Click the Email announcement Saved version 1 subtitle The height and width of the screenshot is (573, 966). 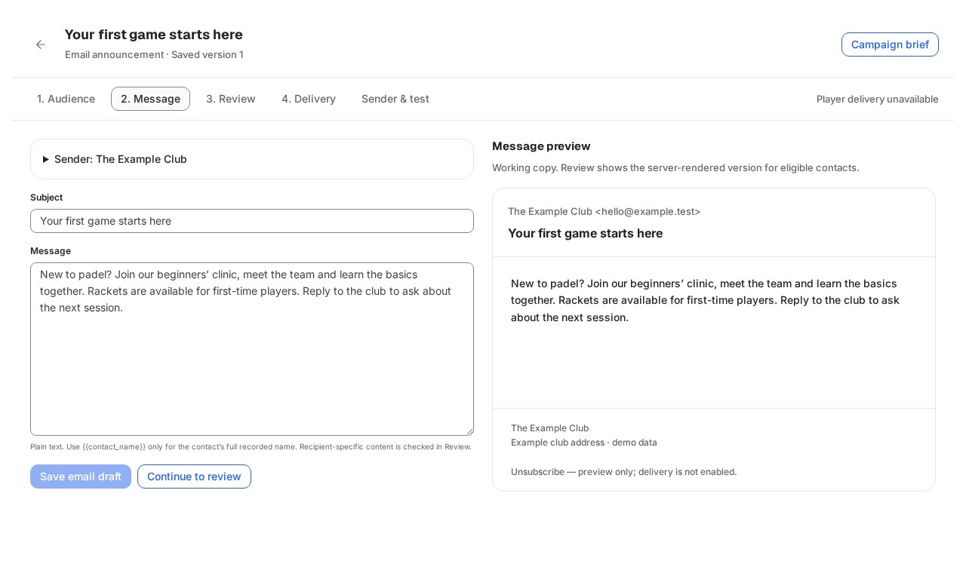pyautogui.click(x=154, y=54)
